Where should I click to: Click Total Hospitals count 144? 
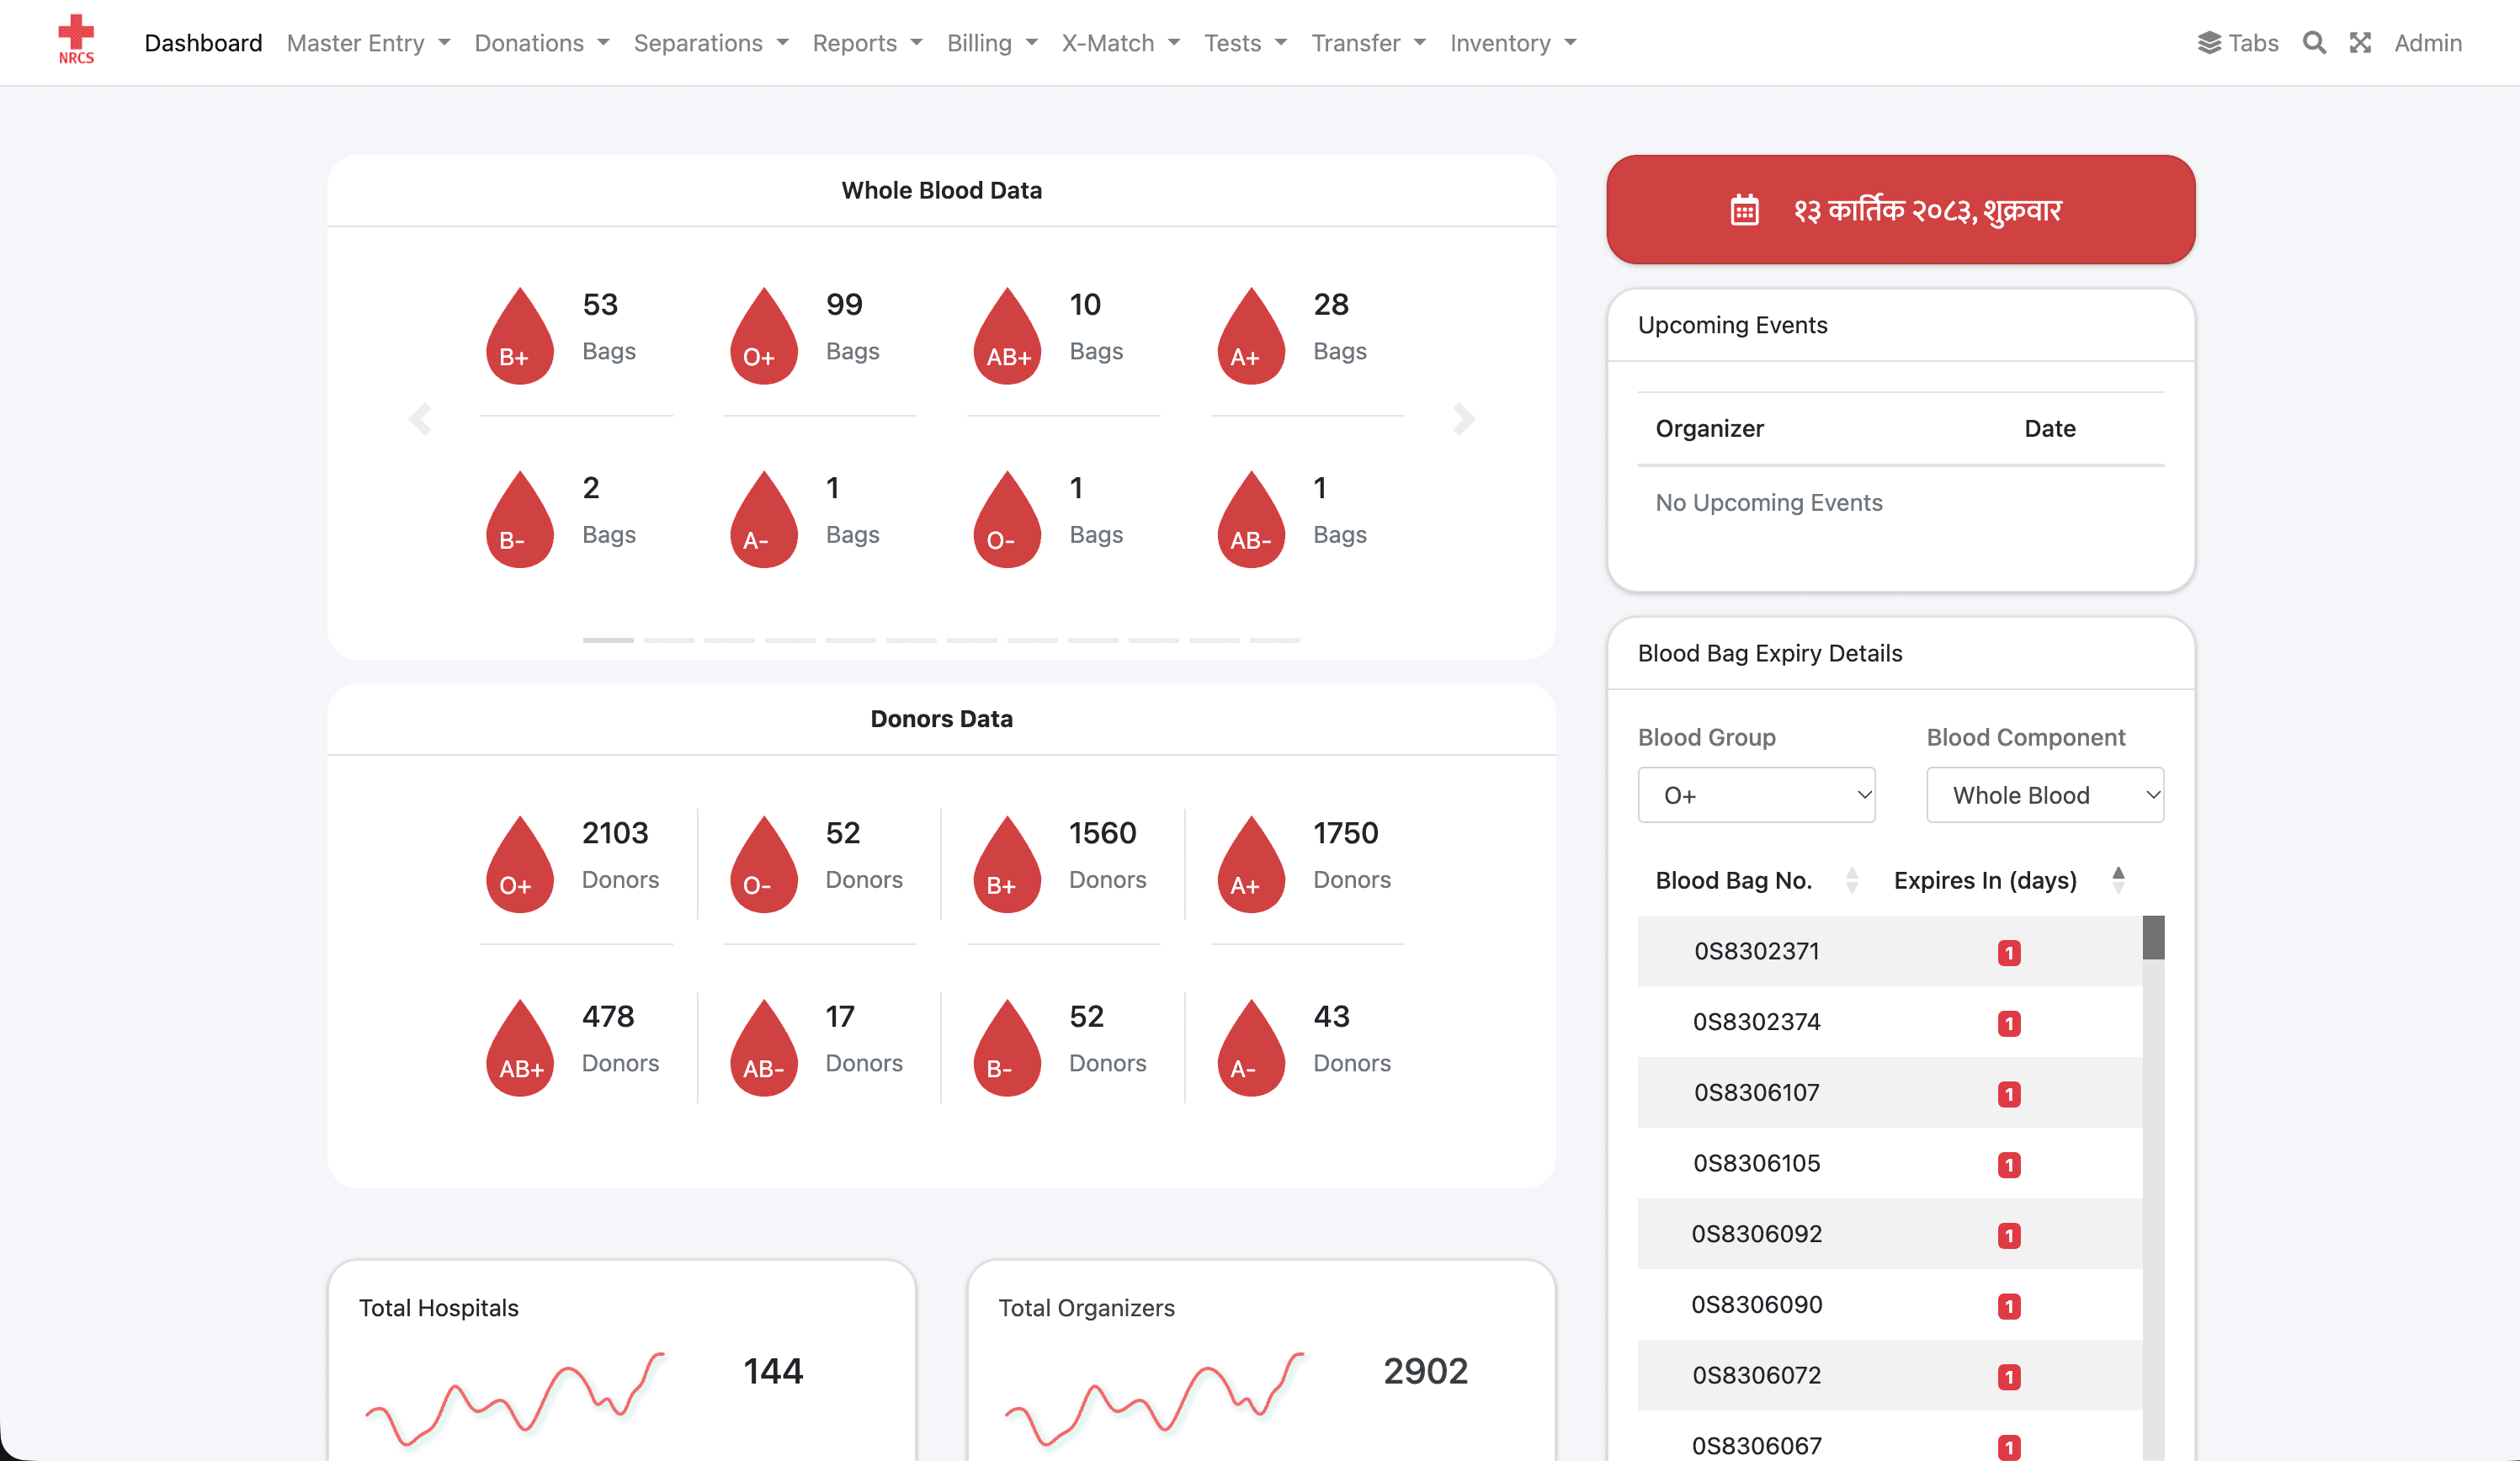click(773, 1370)
